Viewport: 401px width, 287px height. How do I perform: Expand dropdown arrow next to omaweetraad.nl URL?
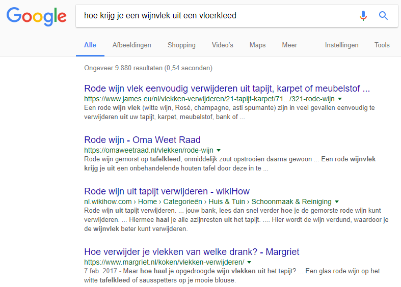(x=219, y=151)
